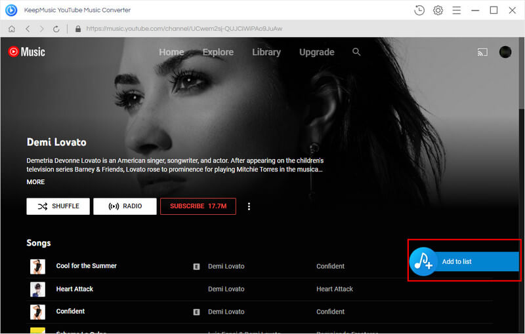Navigate back with the left arrow
Viewport: 525px width, 334px height.
[x=28, y=29]
